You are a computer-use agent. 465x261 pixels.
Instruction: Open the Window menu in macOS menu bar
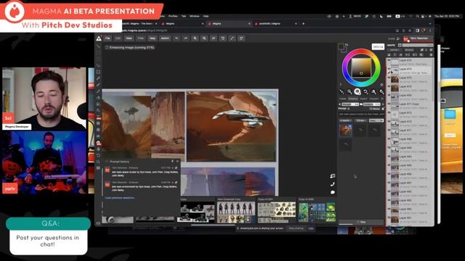194,16
